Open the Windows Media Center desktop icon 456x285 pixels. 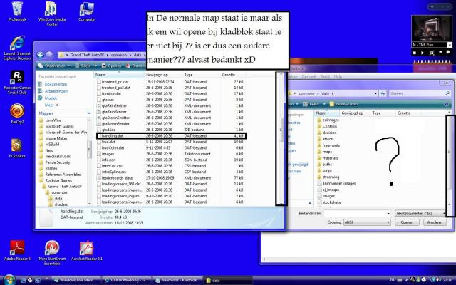[x=52, y=14]
